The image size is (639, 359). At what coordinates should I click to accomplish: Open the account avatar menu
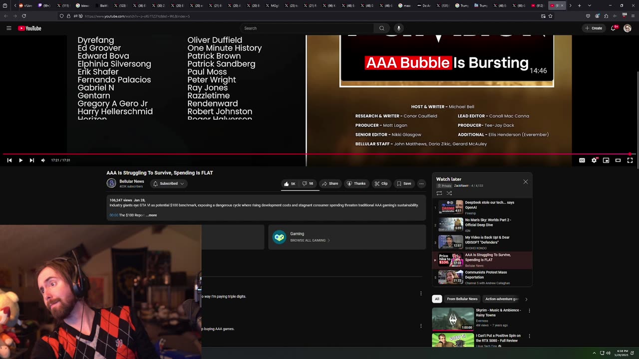[628, 28]
